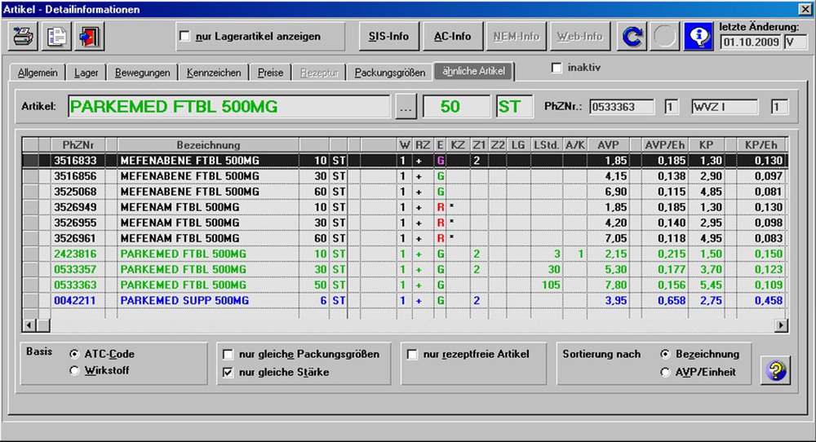Select the PARKEMED SUPP 500MG row
This screenshot has height=442, width=816.
point(184,301)
